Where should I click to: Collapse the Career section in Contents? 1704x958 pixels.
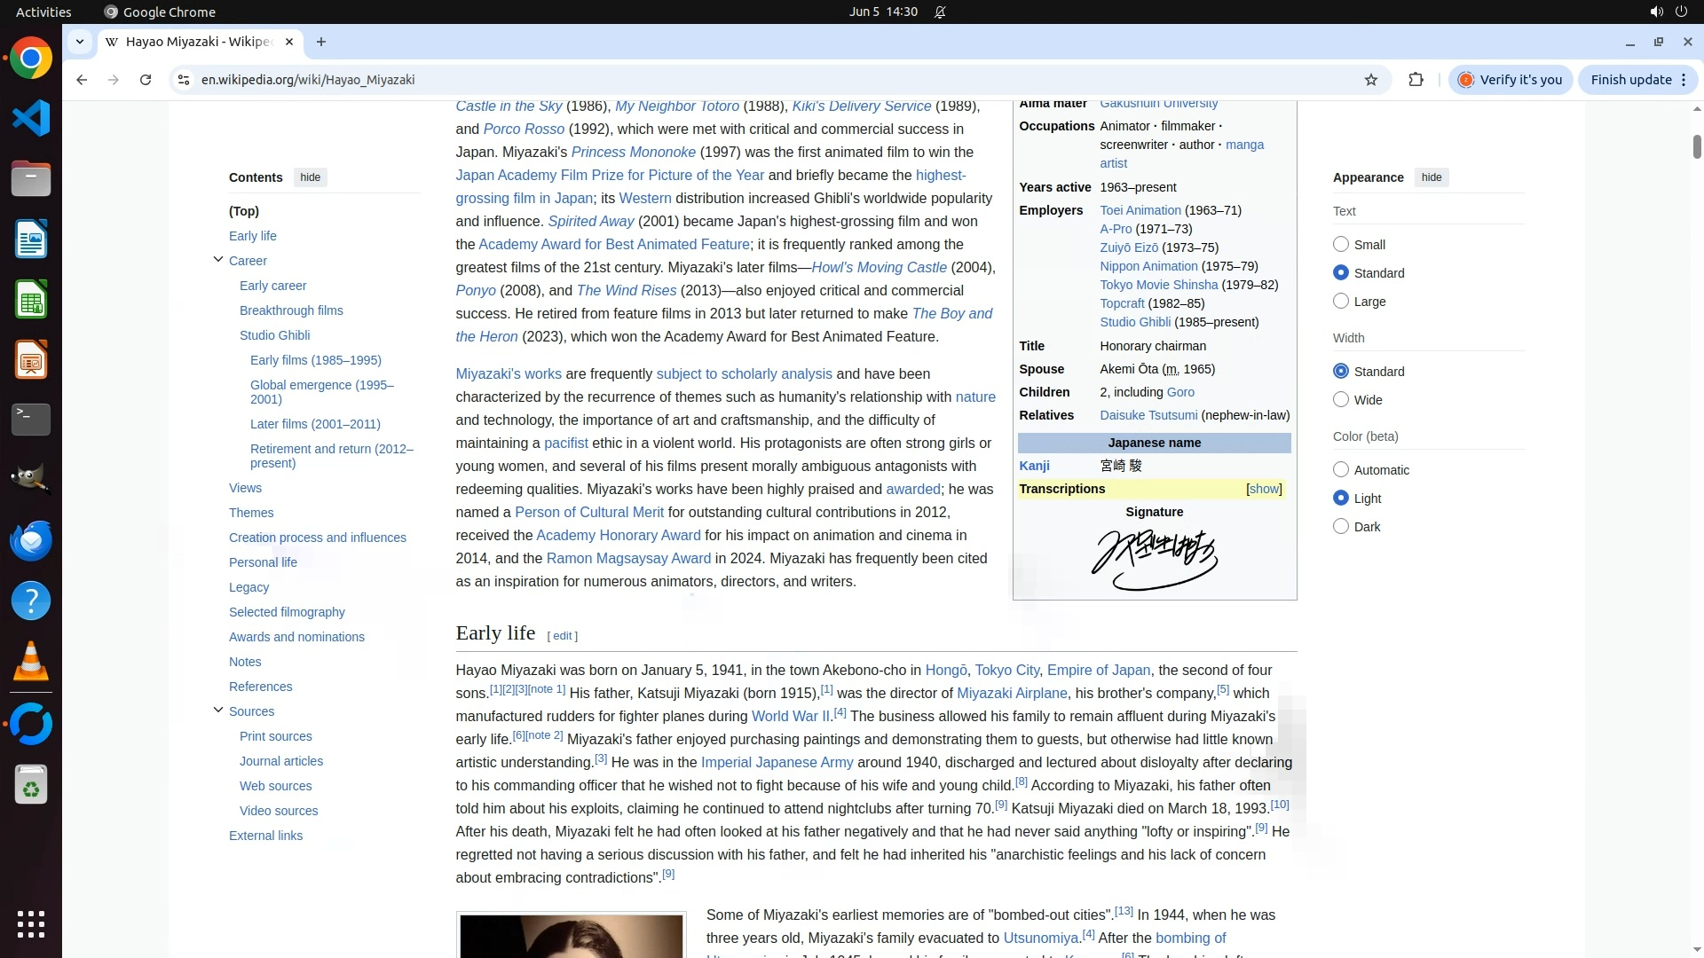[218, 260]
